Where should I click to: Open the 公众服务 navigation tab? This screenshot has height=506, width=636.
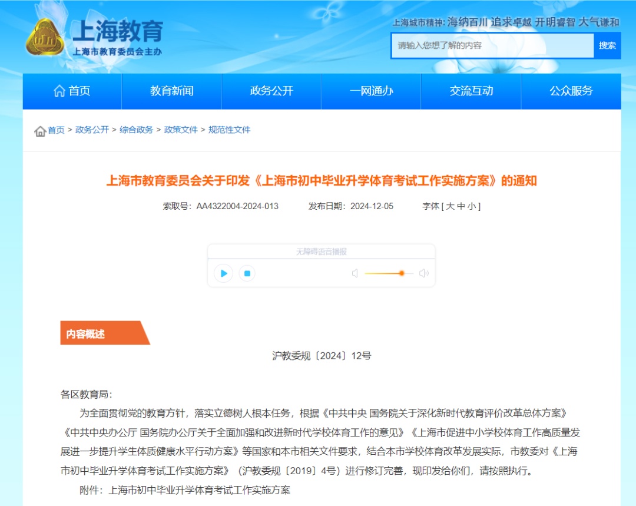click(x=571, y=91)
